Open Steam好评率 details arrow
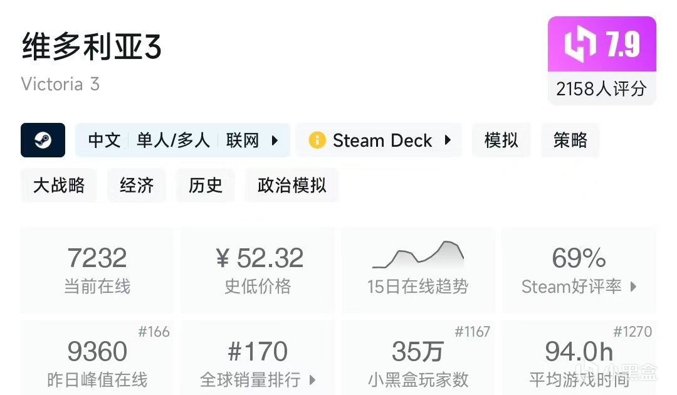Image resolution: width=677 pixels, height=395 pixels. point(633,287)
